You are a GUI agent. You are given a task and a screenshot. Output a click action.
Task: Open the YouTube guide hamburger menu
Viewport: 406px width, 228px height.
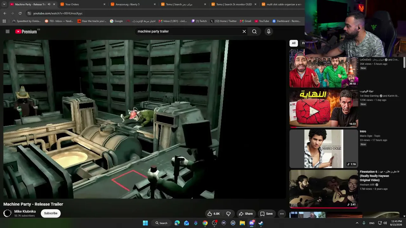point(8,31)
